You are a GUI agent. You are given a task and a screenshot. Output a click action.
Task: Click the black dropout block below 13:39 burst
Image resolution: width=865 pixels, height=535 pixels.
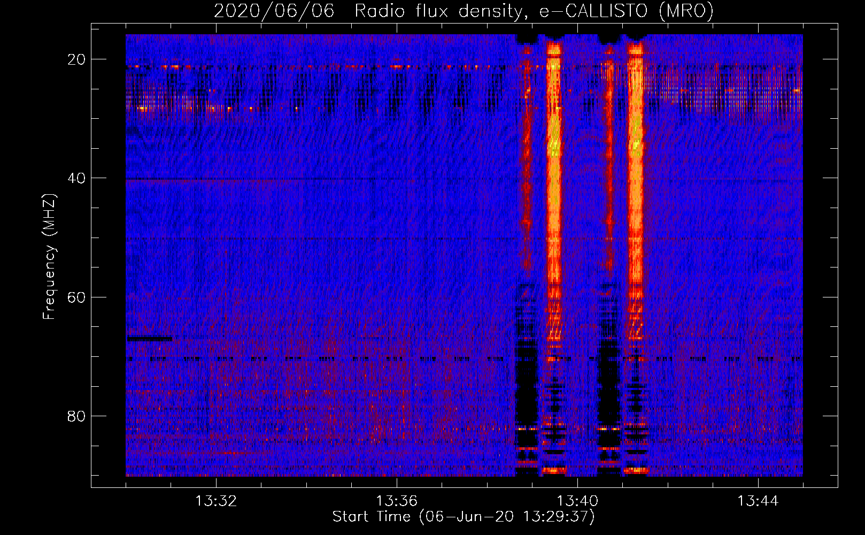pos(527,380)
